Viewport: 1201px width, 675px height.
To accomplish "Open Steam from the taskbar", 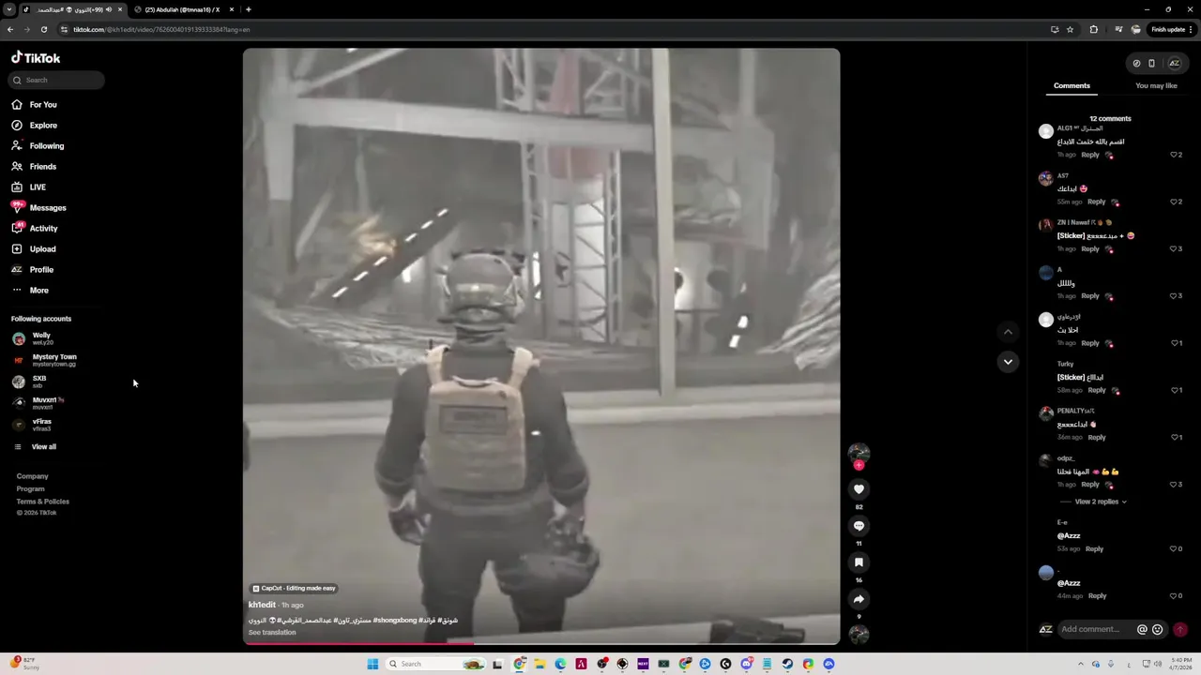I will click(x=787, y=664).
